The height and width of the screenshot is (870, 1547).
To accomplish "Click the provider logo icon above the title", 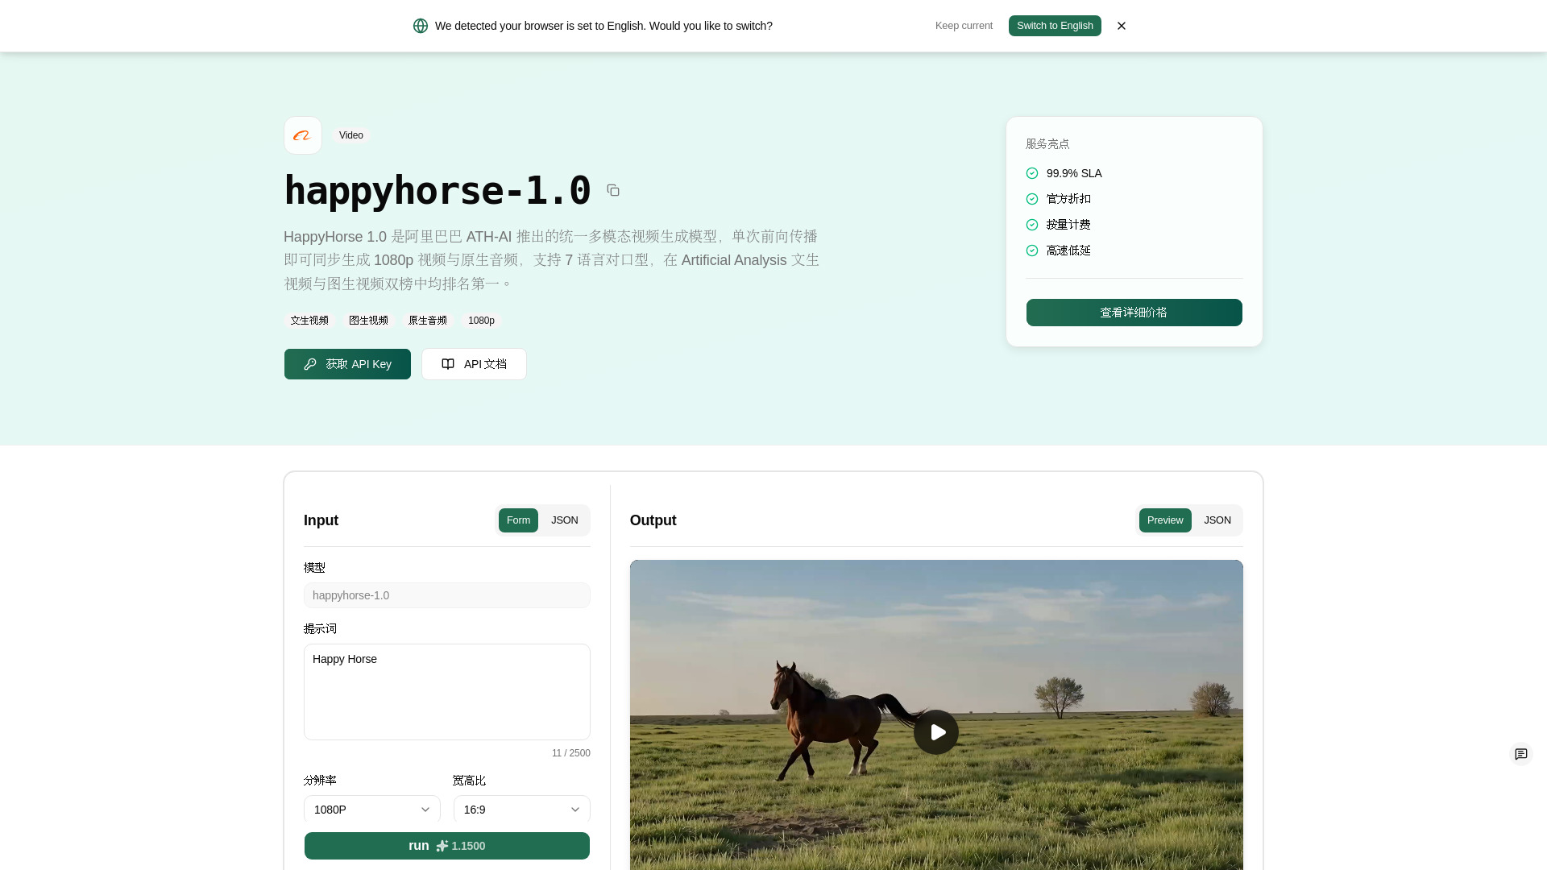I will click(302, 135).
